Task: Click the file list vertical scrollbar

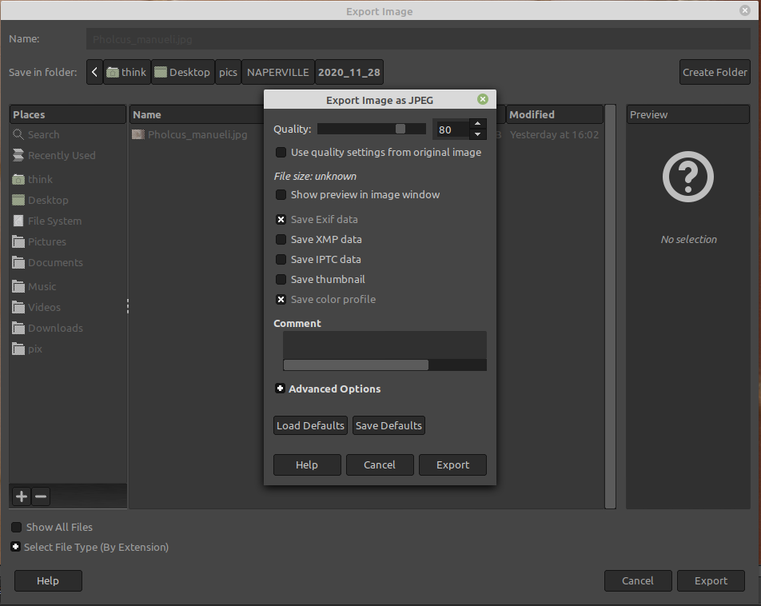Action: (x=610, y=307)
